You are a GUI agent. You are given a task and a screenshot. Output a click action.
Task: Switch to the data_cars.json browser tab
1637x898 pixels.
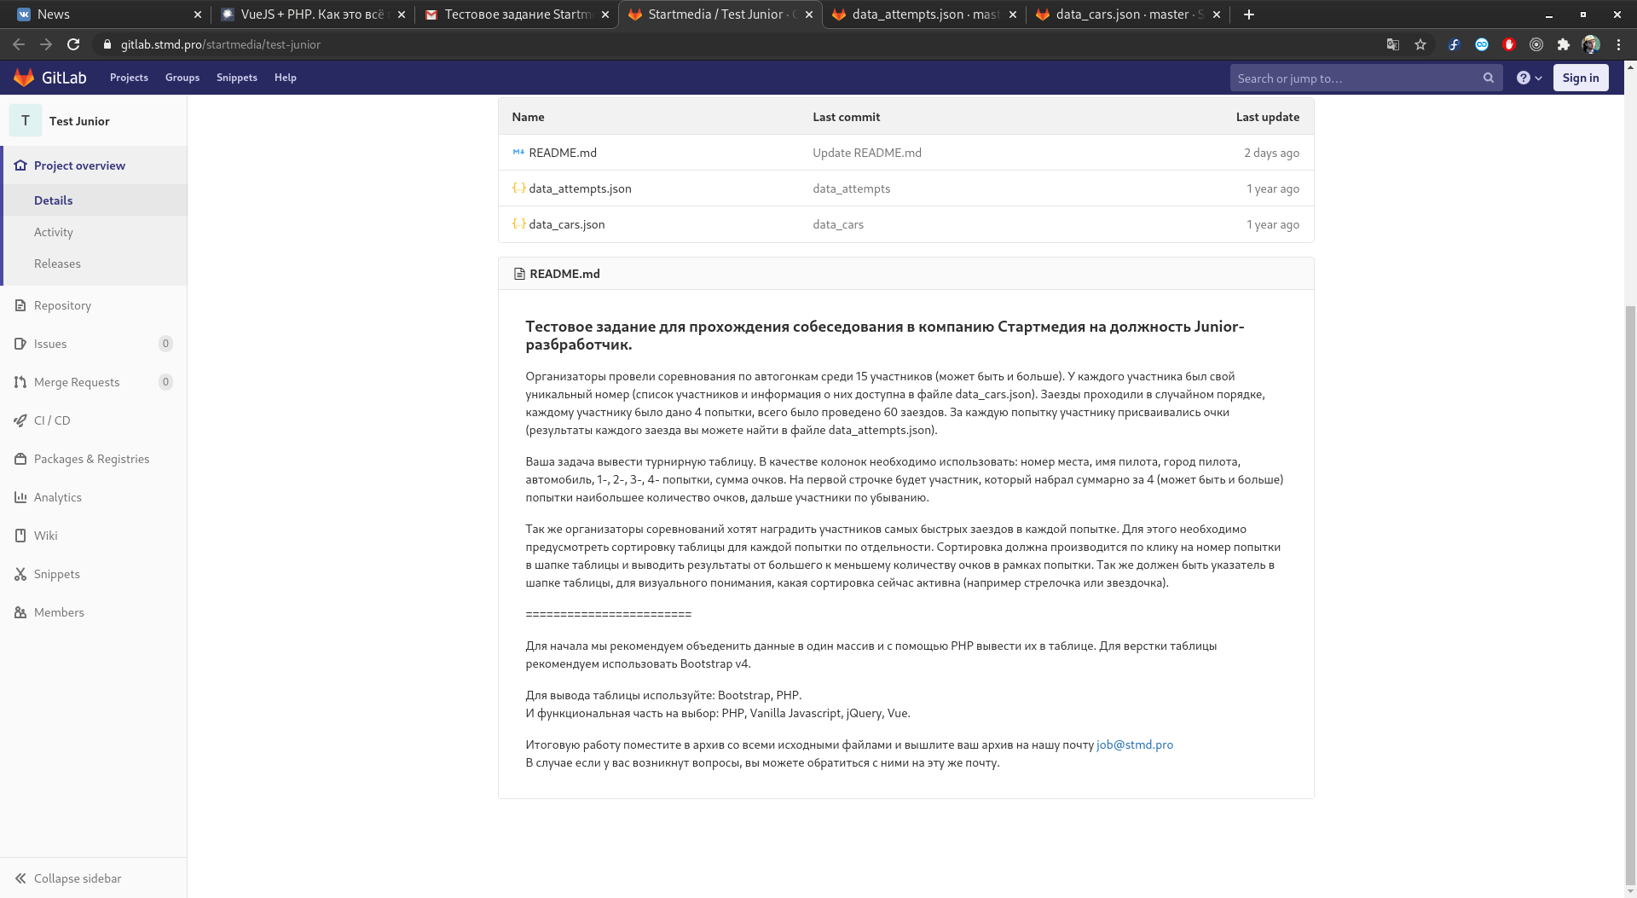click(1128, 14)
